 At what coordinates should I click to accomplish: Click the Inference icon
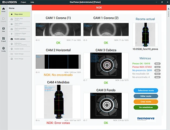coord(12,44)
